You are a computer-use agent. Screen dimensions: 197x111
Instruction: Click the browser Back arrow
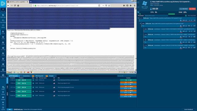click(8, 6)
